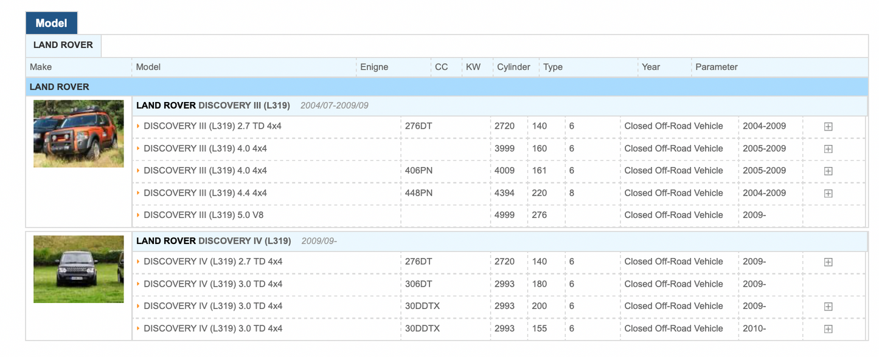Image resolution: width=879 pixels, height=357 pixels.
Task: Open DISCOVERY III (L319) 5.0 V8 model
Action: click(x=203, y=215)
